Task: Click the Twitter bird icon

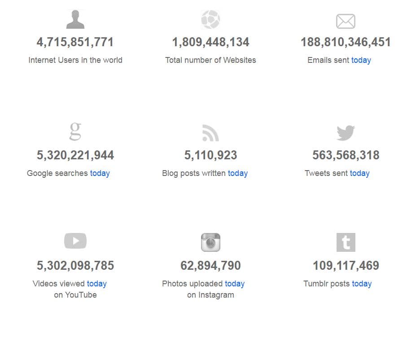Action: (346, 133)
